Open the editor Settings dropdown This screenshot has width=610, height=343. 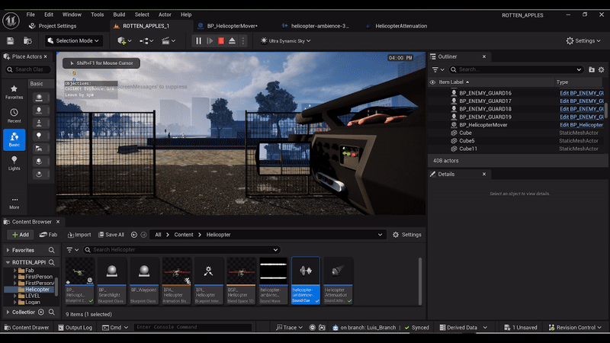[x=583, y=41]
